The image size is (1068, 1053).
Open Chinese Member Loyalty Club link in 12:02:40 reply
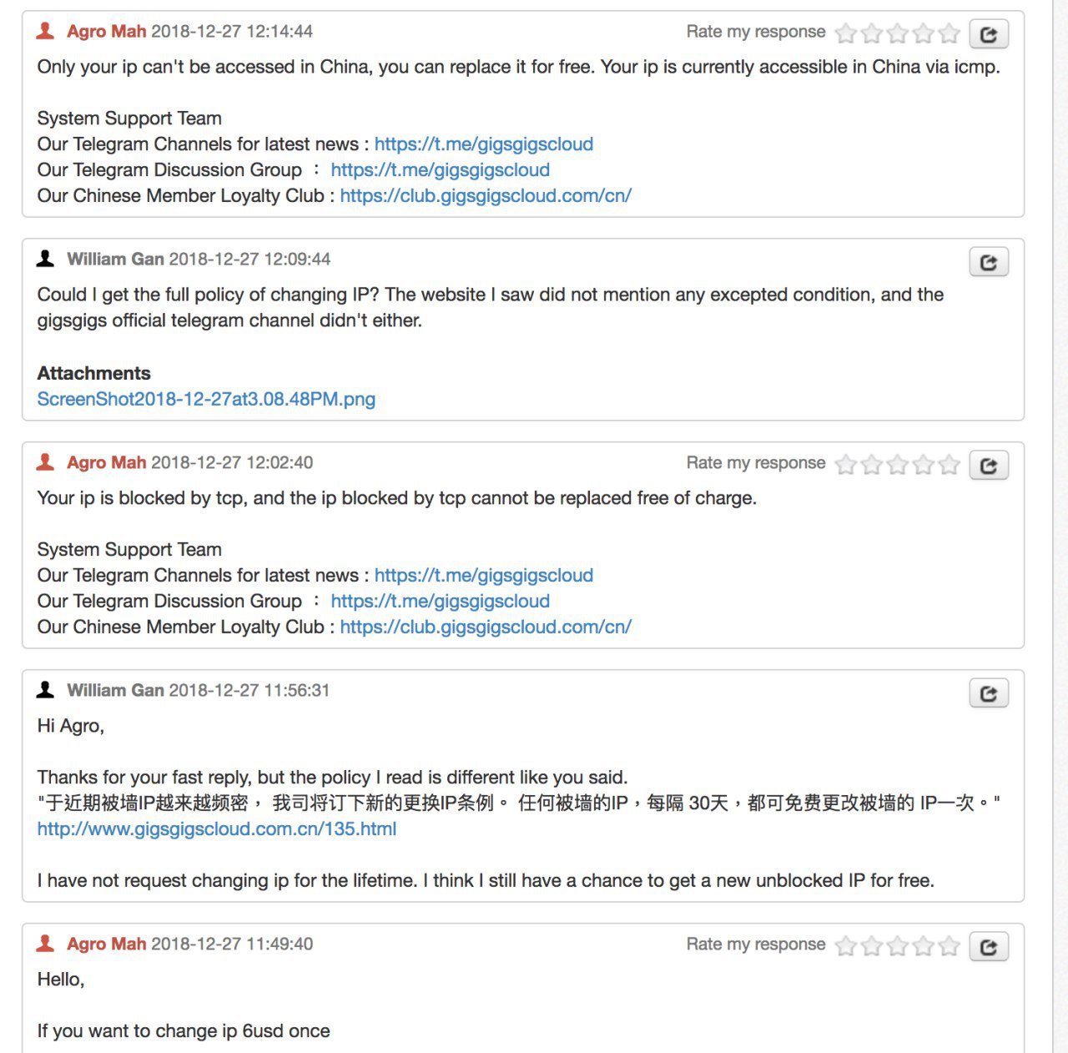[486, 627]
